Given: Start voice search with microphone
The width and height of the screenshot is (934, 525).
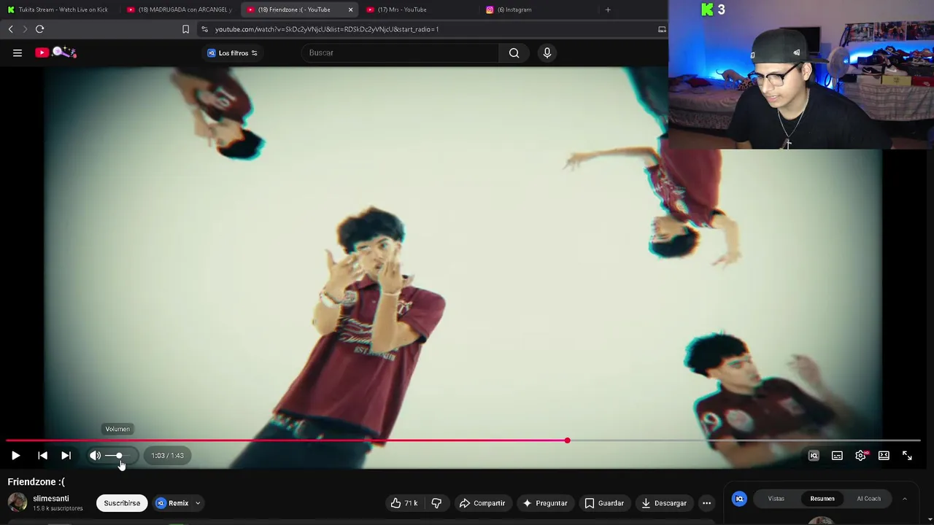Looking at the screenshot, I should coord(547,52).
